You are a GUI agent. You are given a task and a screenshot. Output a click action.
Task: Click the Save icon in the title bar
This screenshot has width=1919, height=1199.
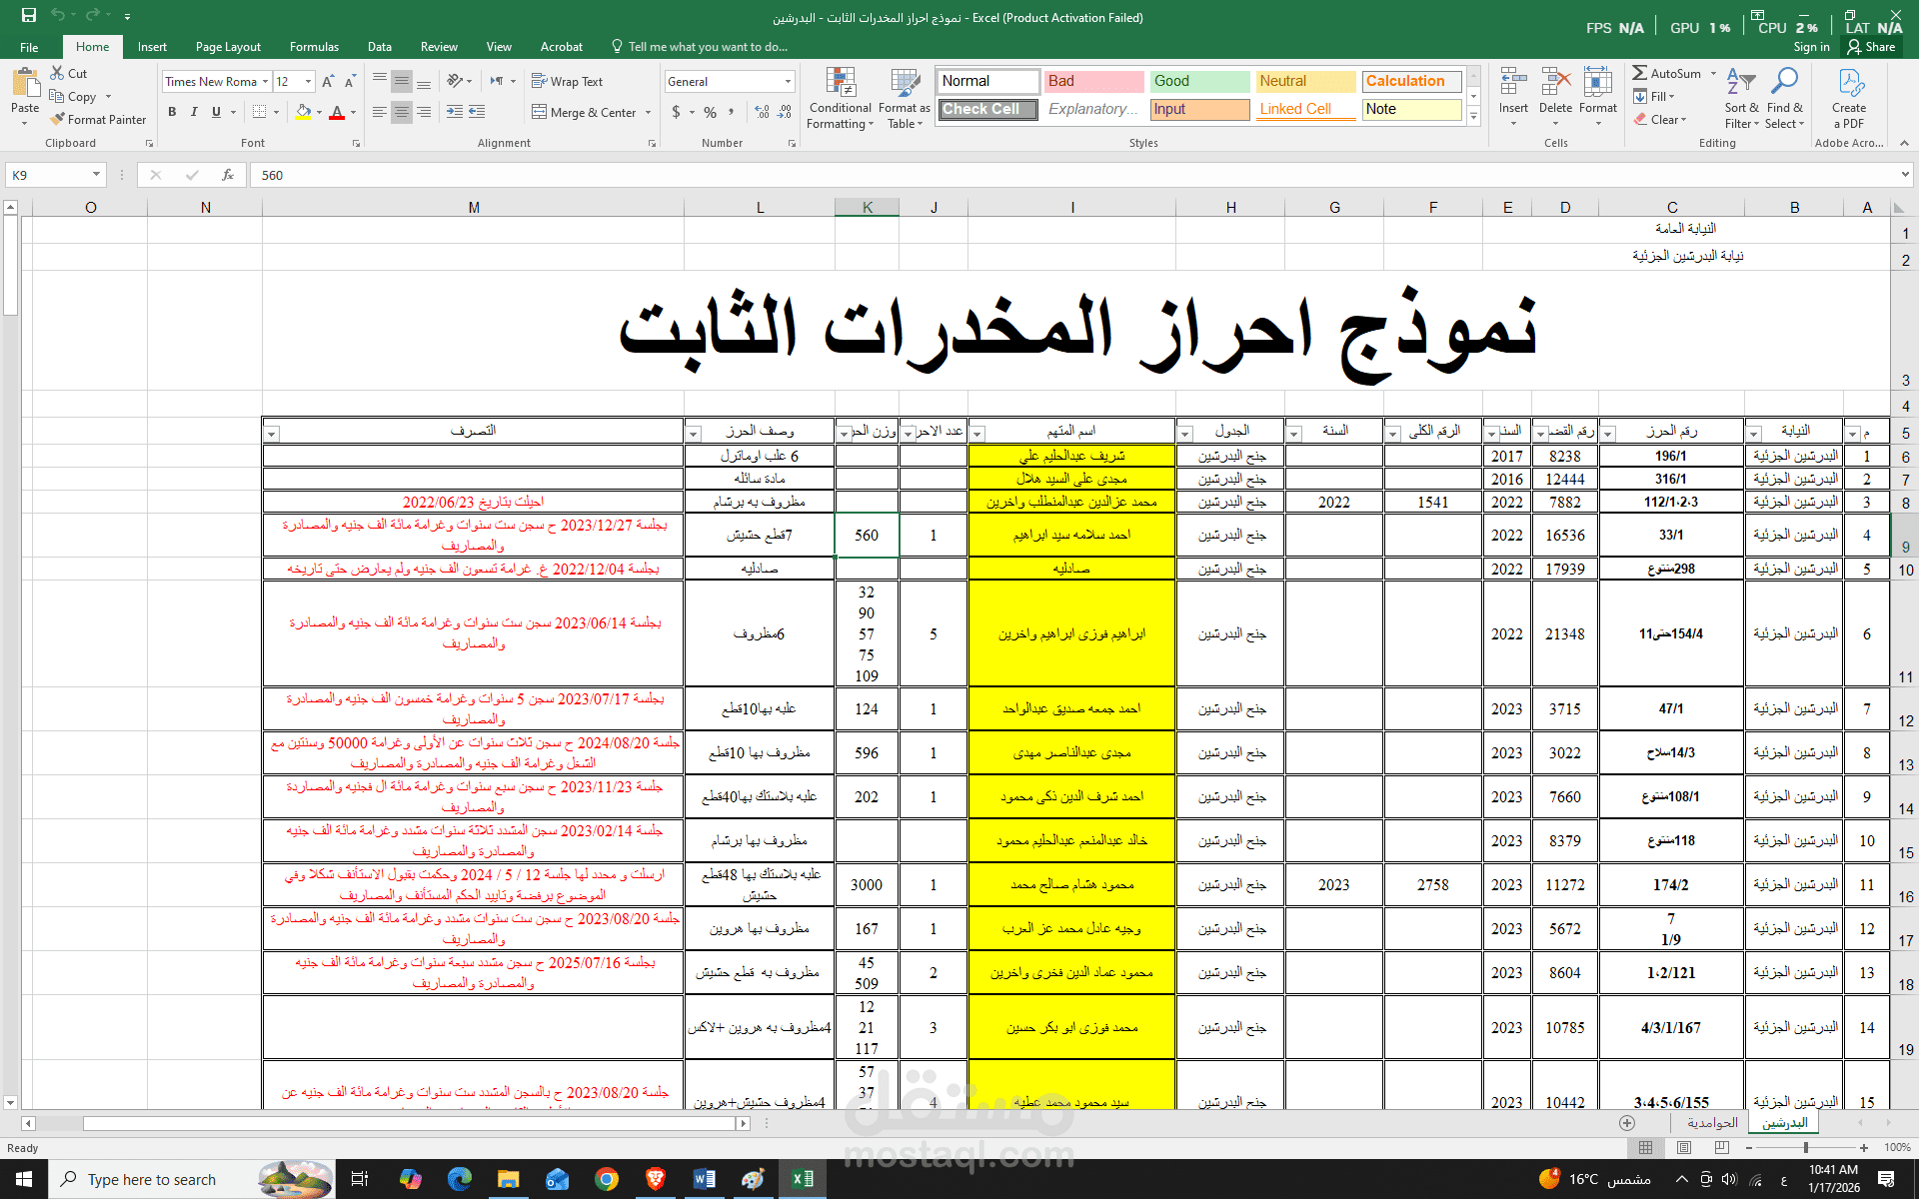click(29, 15)
